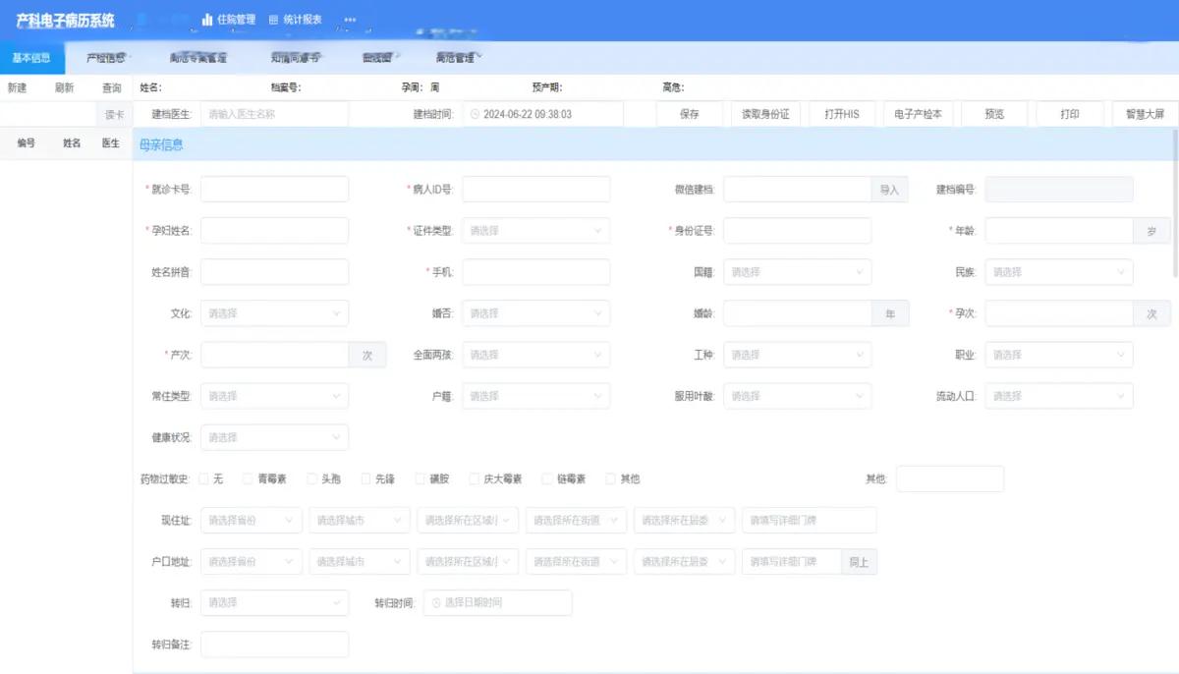Open the 户籍 dropdown
The height and width of the screenshot is (674, 1179).
coord(536,396)
